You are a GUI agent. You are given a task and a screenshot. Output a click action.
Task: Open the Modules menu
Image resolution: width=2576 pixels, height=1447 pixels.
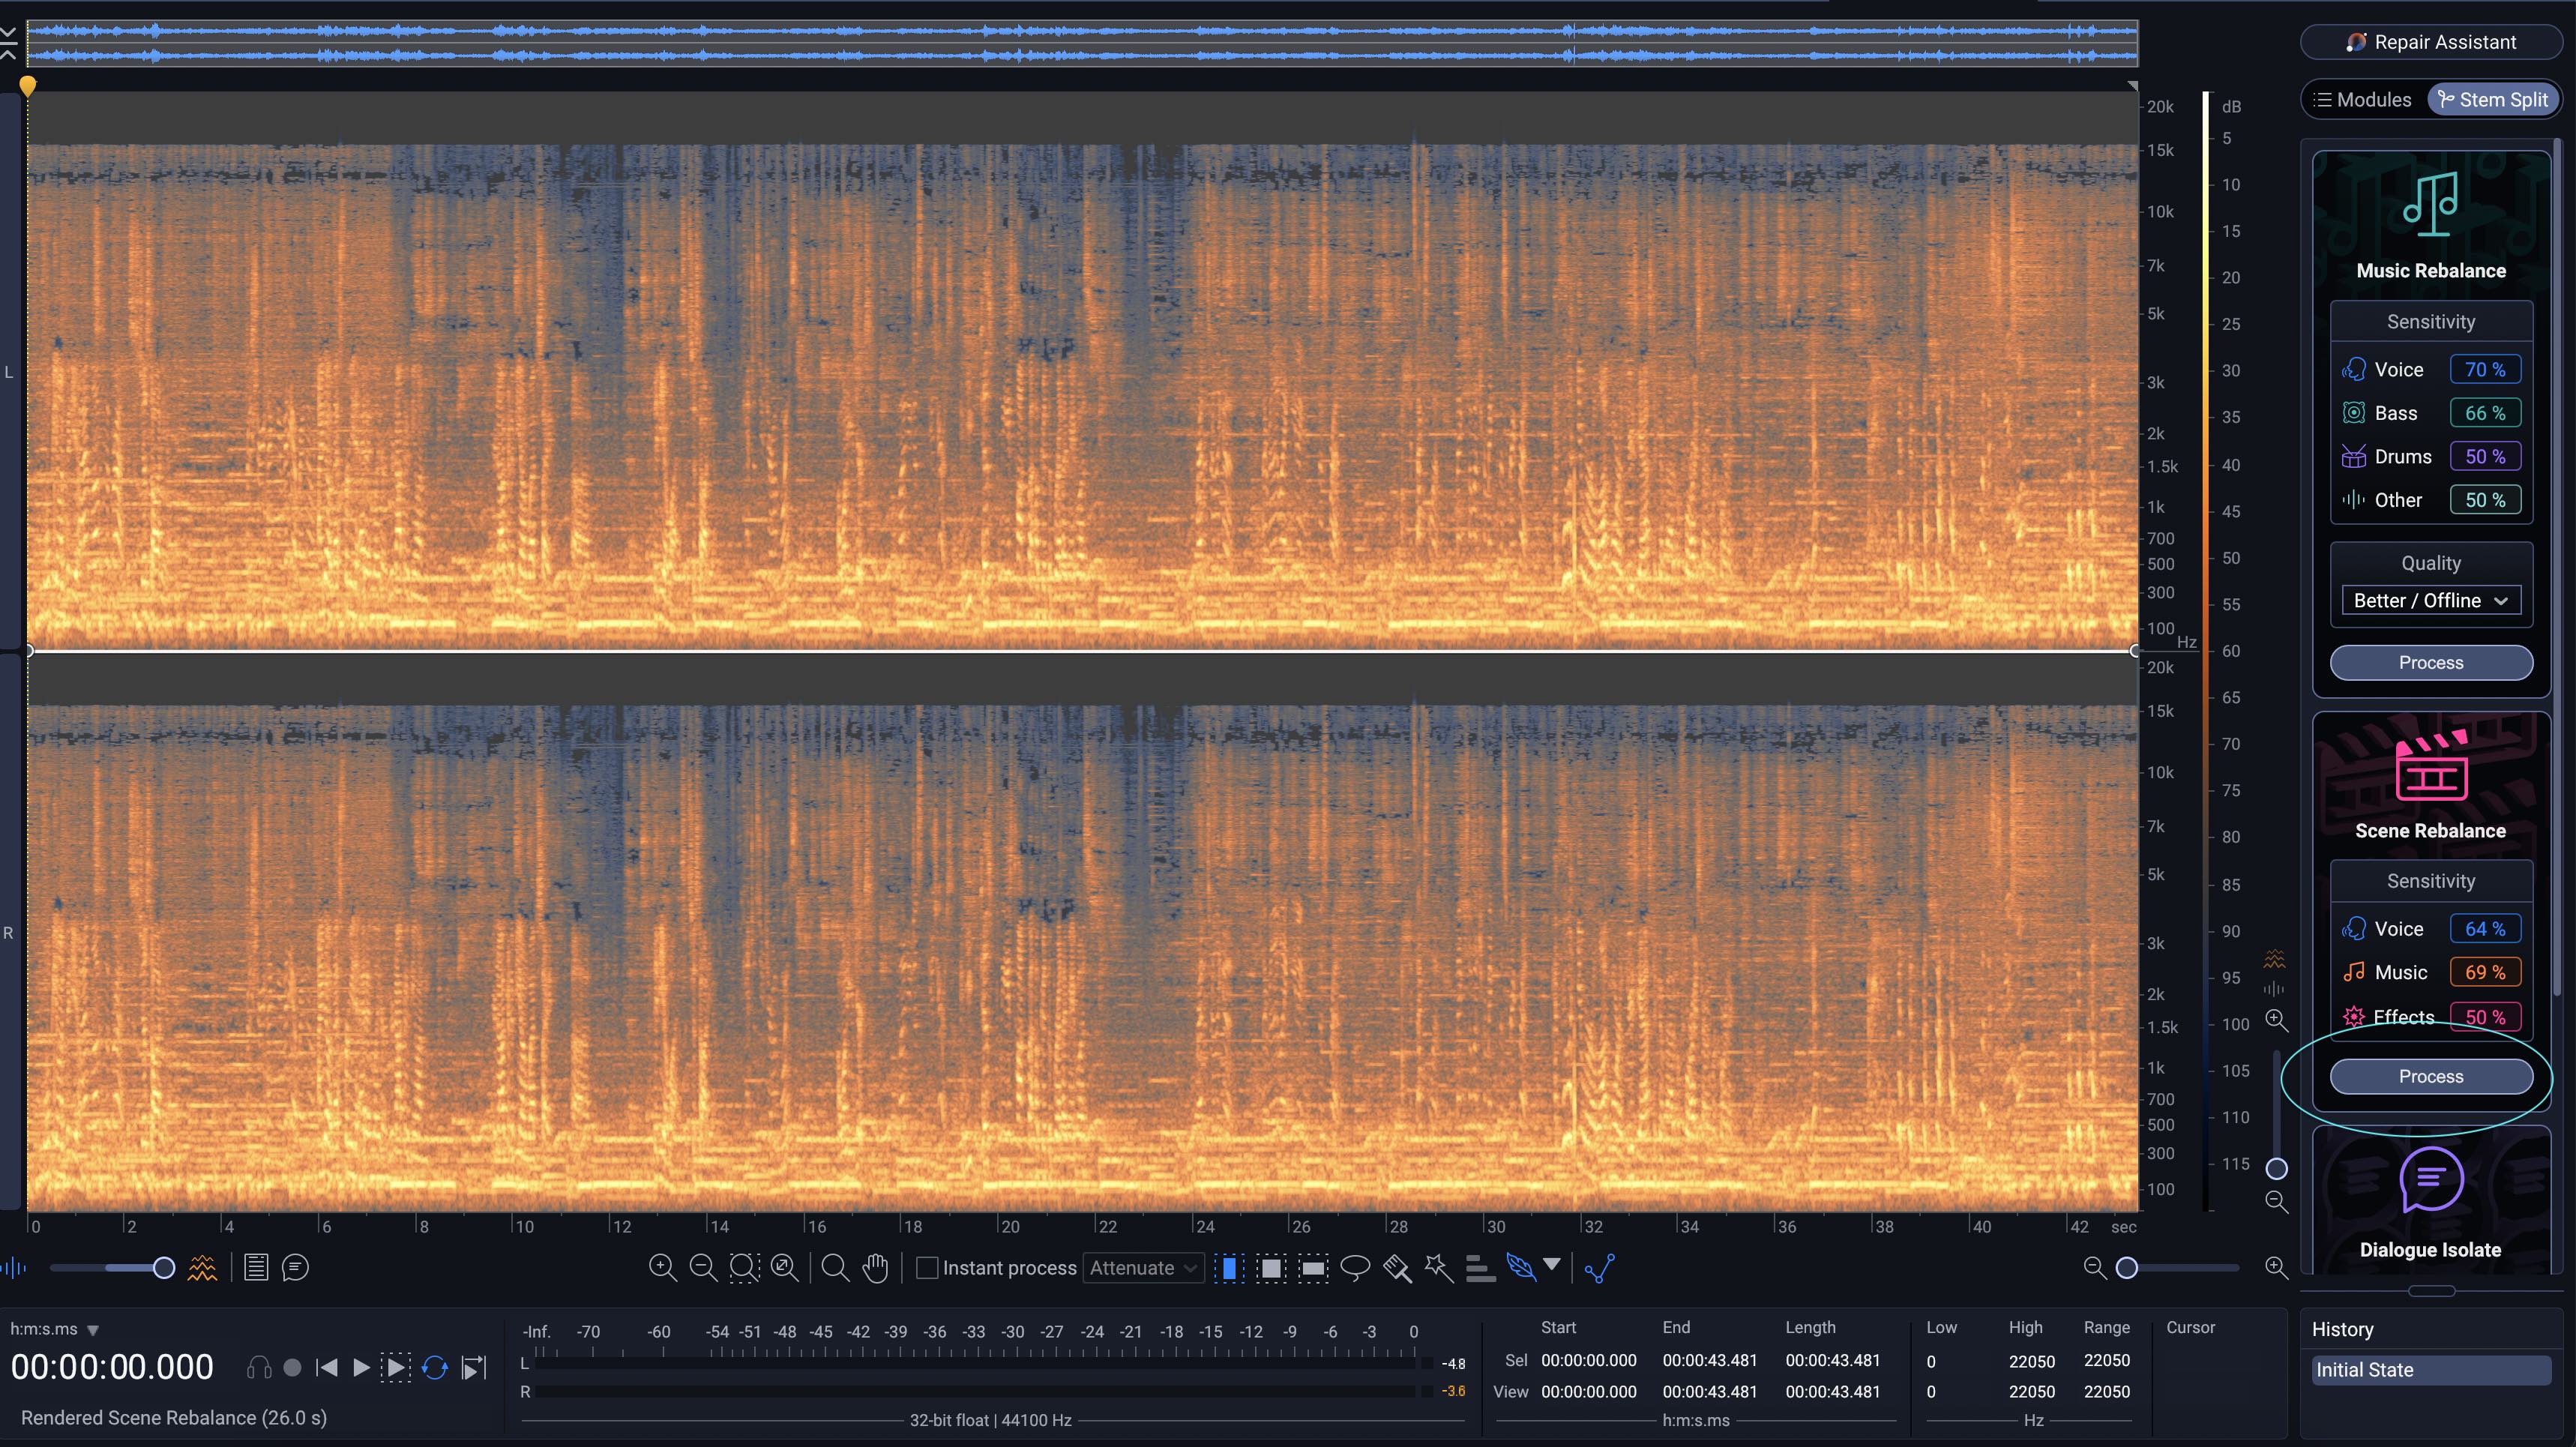(x=2361, y=99)
